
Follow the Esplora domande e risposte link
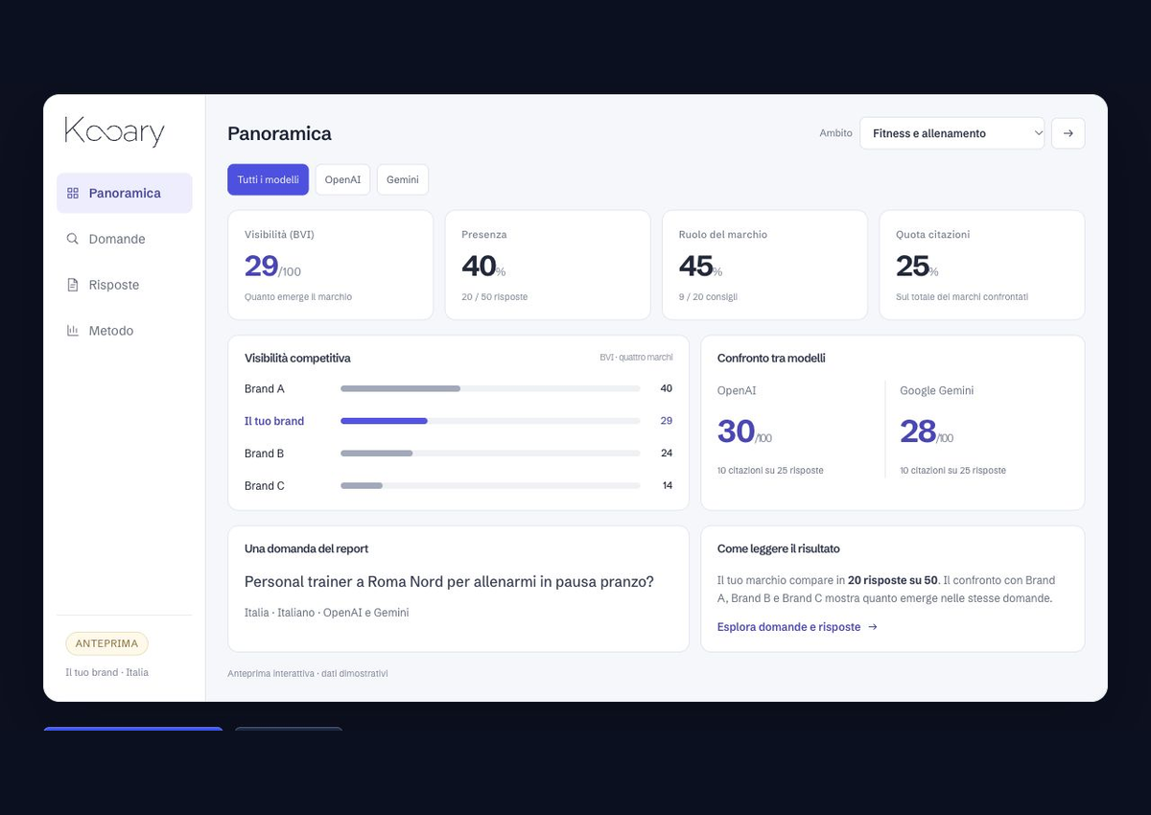pos(797,627)
